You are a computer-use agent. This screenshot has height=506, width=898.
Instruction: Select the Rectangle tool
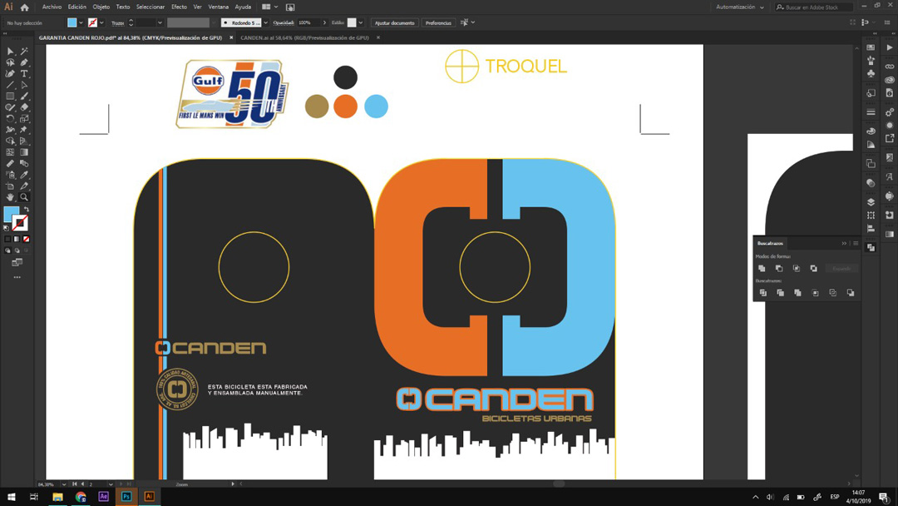point(10,97)
